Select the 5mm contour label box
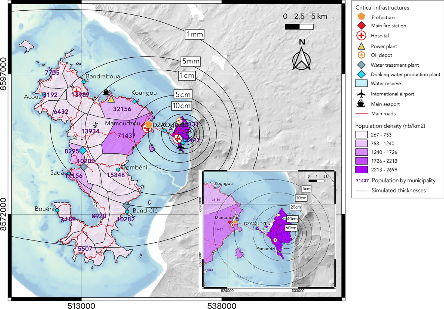Viewport: 444px width, 309px height. pos(189,61)
